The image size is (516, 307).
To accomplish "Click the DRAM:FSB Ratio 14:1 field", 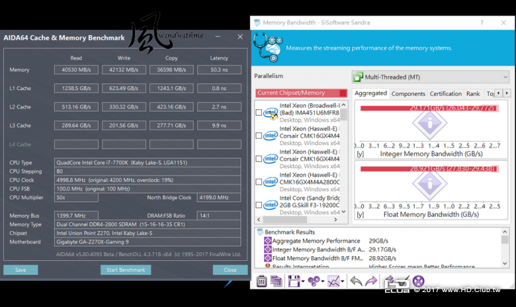I will 219,216.
